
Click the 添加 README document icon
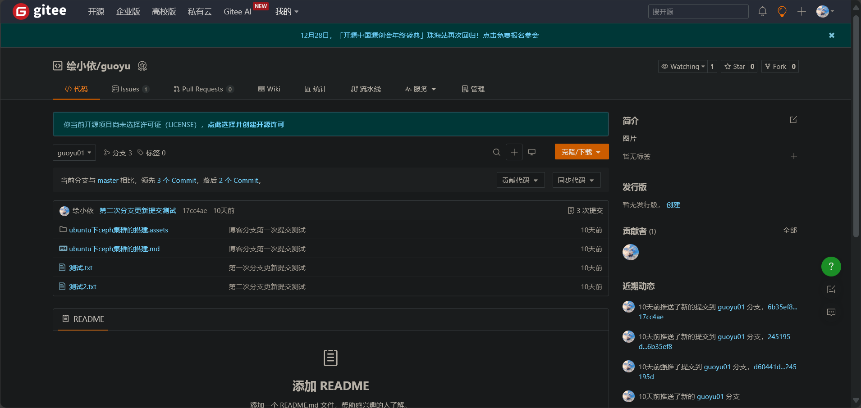[x=330, y=358]
